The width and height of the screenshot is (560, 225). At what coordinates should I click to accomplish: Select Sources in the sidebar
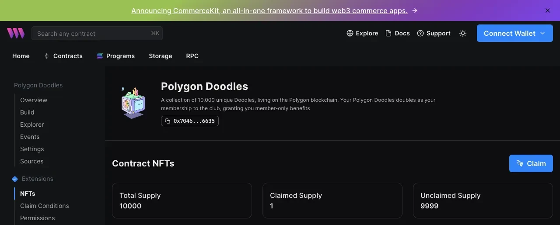[32, 161]
